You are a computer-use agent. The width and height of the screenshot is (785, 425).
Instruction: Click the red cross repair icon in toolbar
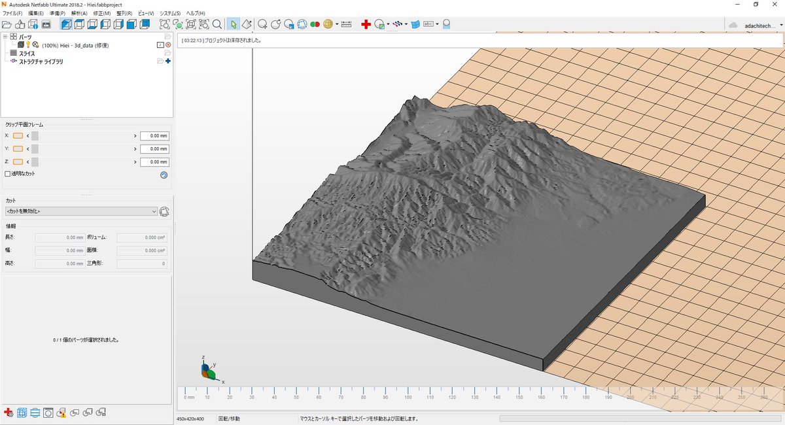point(366,24)
